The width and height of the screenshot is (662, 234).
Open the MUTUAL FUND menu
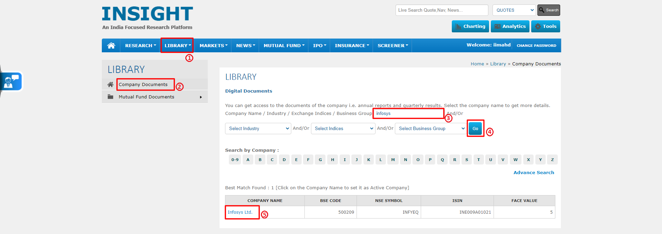coord(284,45)
